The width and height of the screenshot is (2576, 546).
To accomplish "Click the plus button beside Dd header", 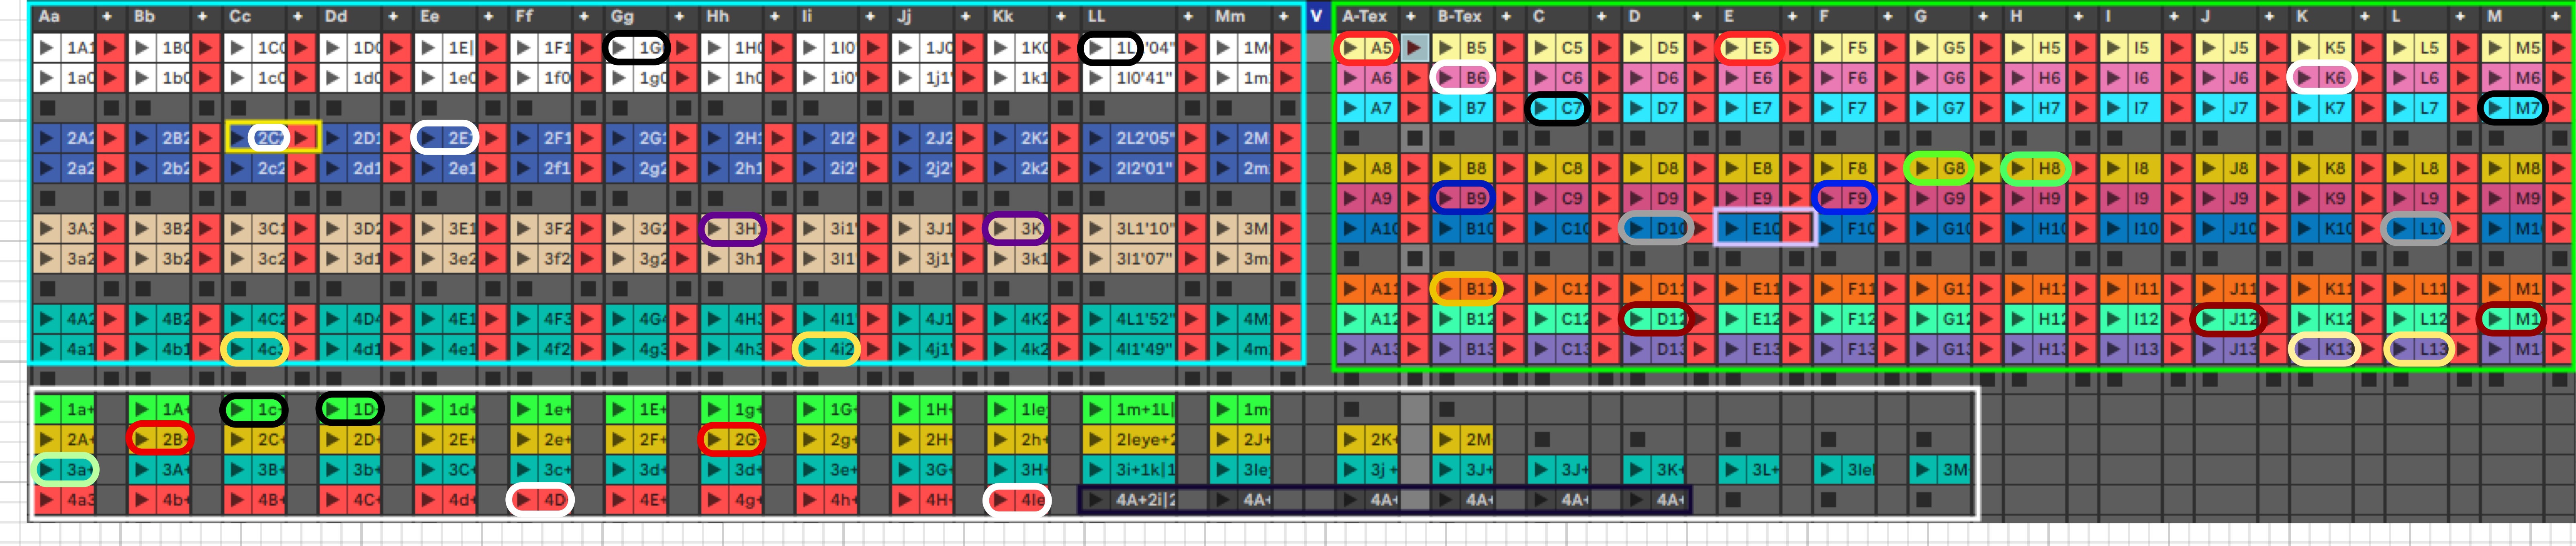I will [393, 16].
